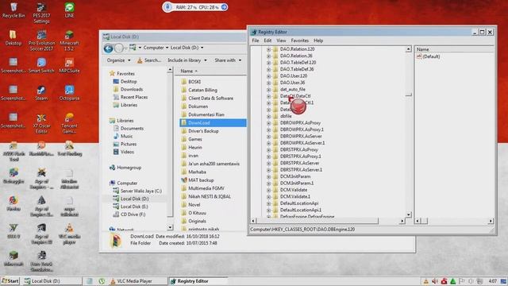Click Name column header in Registry Editor

(454, 49)
